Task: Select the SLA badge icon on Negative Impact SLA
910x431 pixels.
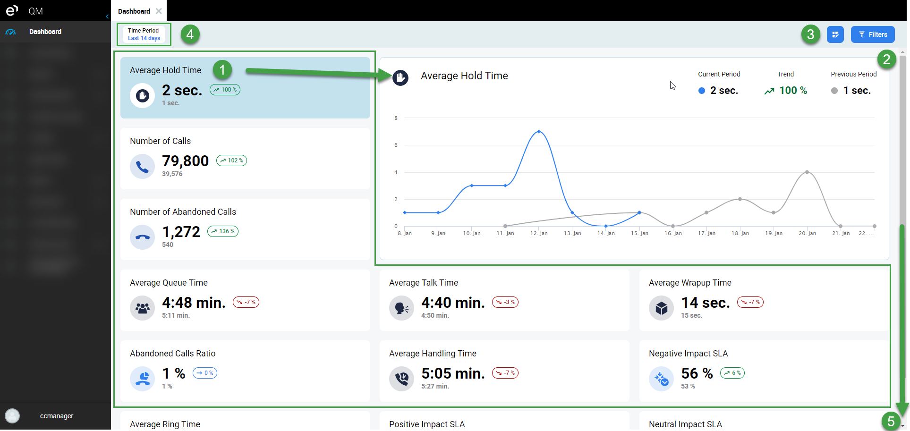Action: (x=661, y=379)
